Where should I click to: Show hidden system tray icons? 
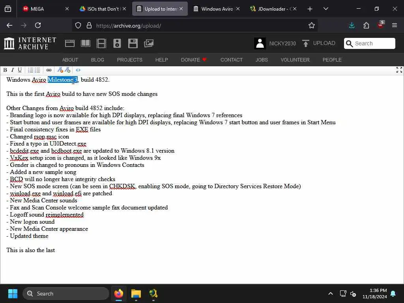pyautogui.click(x=330, y=294)
